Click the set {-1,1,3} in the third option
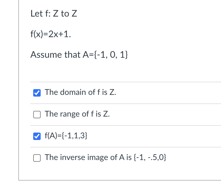Viewport: 221px width, 184px height. (74, 136)
